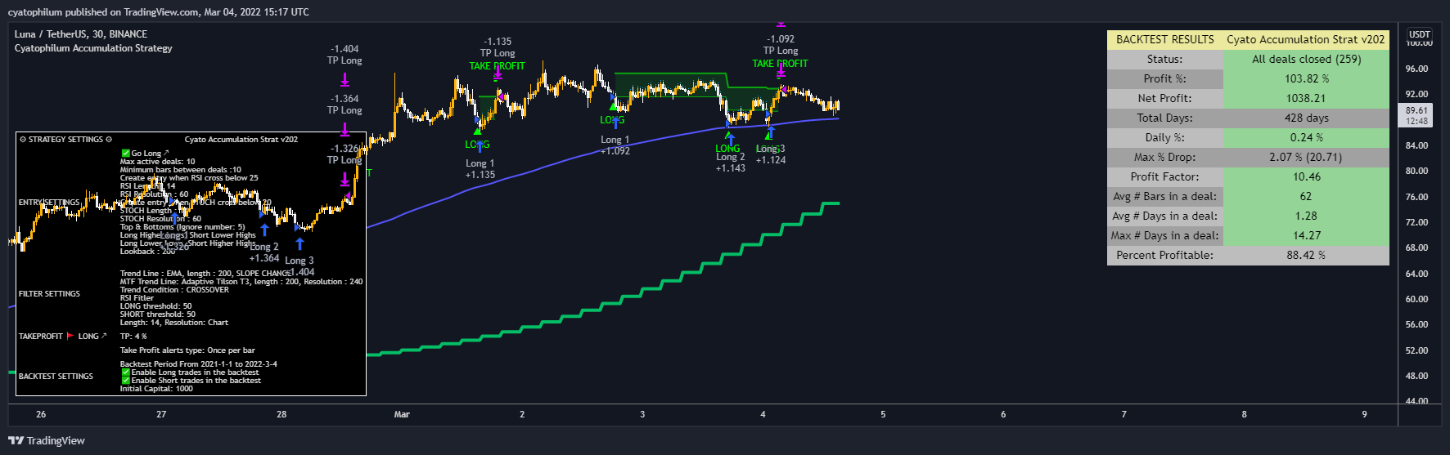
Task: Click the USDT currency label on the price scale
Action: tap(1420, 34)
